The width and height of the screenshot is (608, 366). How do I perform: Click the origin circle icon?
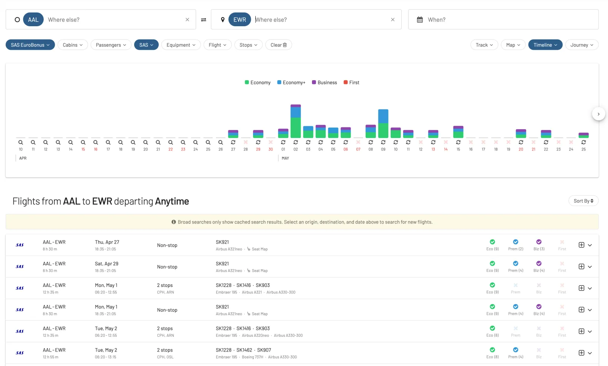point(17,20)
